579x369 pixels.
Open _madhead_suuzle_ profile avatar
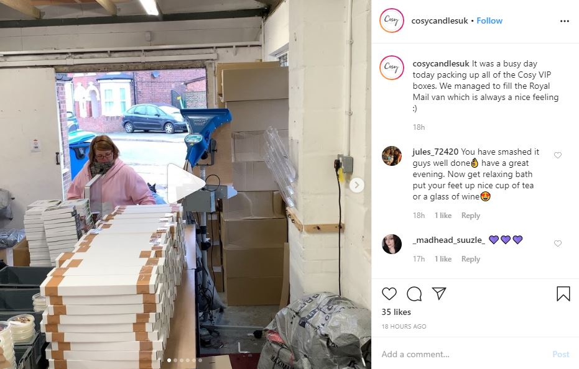coord(392,244)
